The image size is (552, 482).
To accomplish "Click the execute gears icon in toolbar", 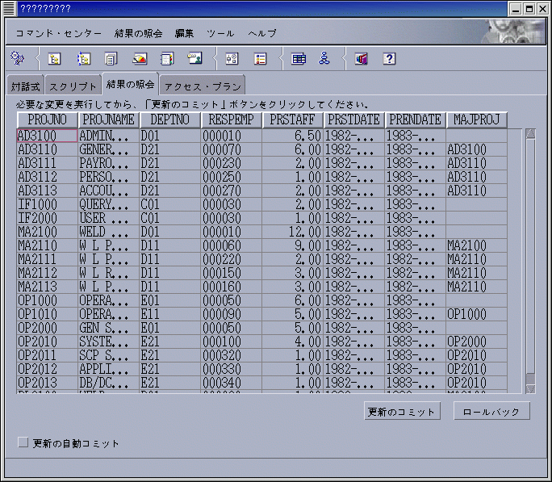I will (x=17, y=58).
